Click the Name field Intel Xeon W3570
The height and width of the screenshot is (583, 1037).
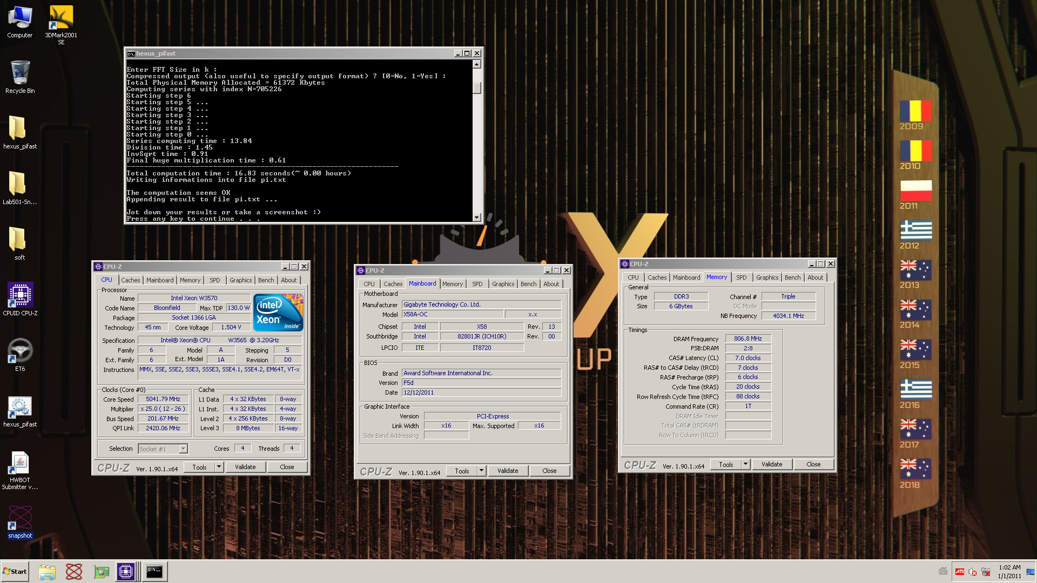pyautogui.click(x=194, y=298)
